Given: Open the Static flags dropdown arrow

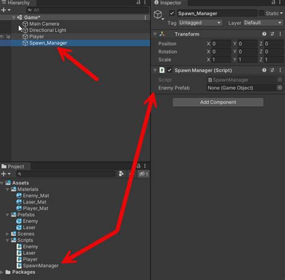Looking at the screenshot, I should coord(281,13).
